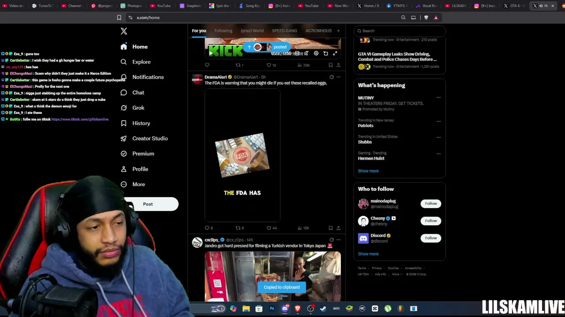The width and height of the screenshot is (565, 317).
Task: Open the FDA egg recall video thumbnail
Action: [242, 155]
